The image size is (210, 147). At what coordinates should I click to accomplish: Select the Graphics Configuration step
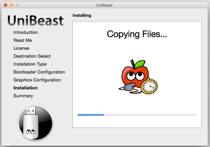[x=37, y=80]
